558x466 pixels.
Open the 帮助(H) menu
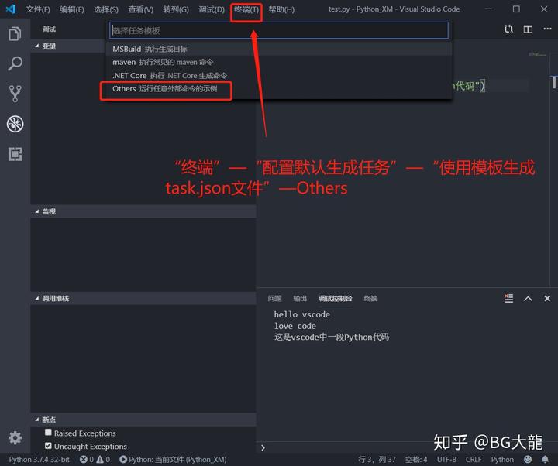(281, 9)
